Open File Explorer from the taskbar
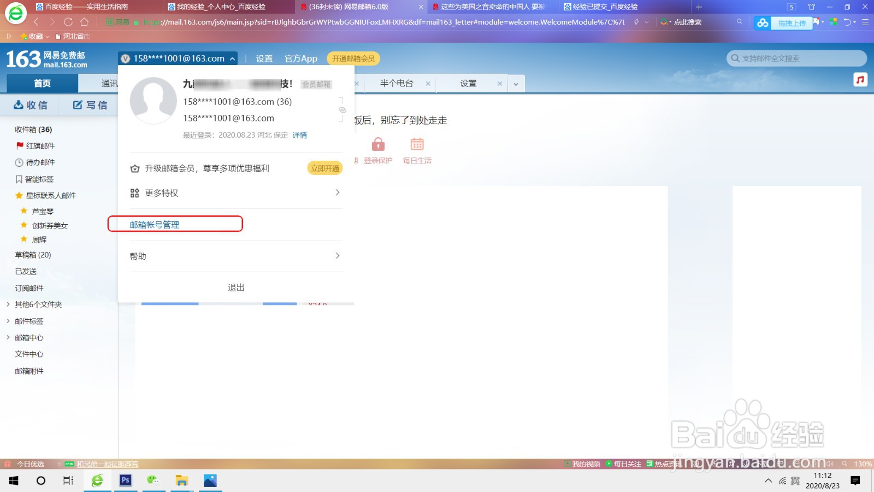Viewport: 874px width, 492px height. pos(181,481)
